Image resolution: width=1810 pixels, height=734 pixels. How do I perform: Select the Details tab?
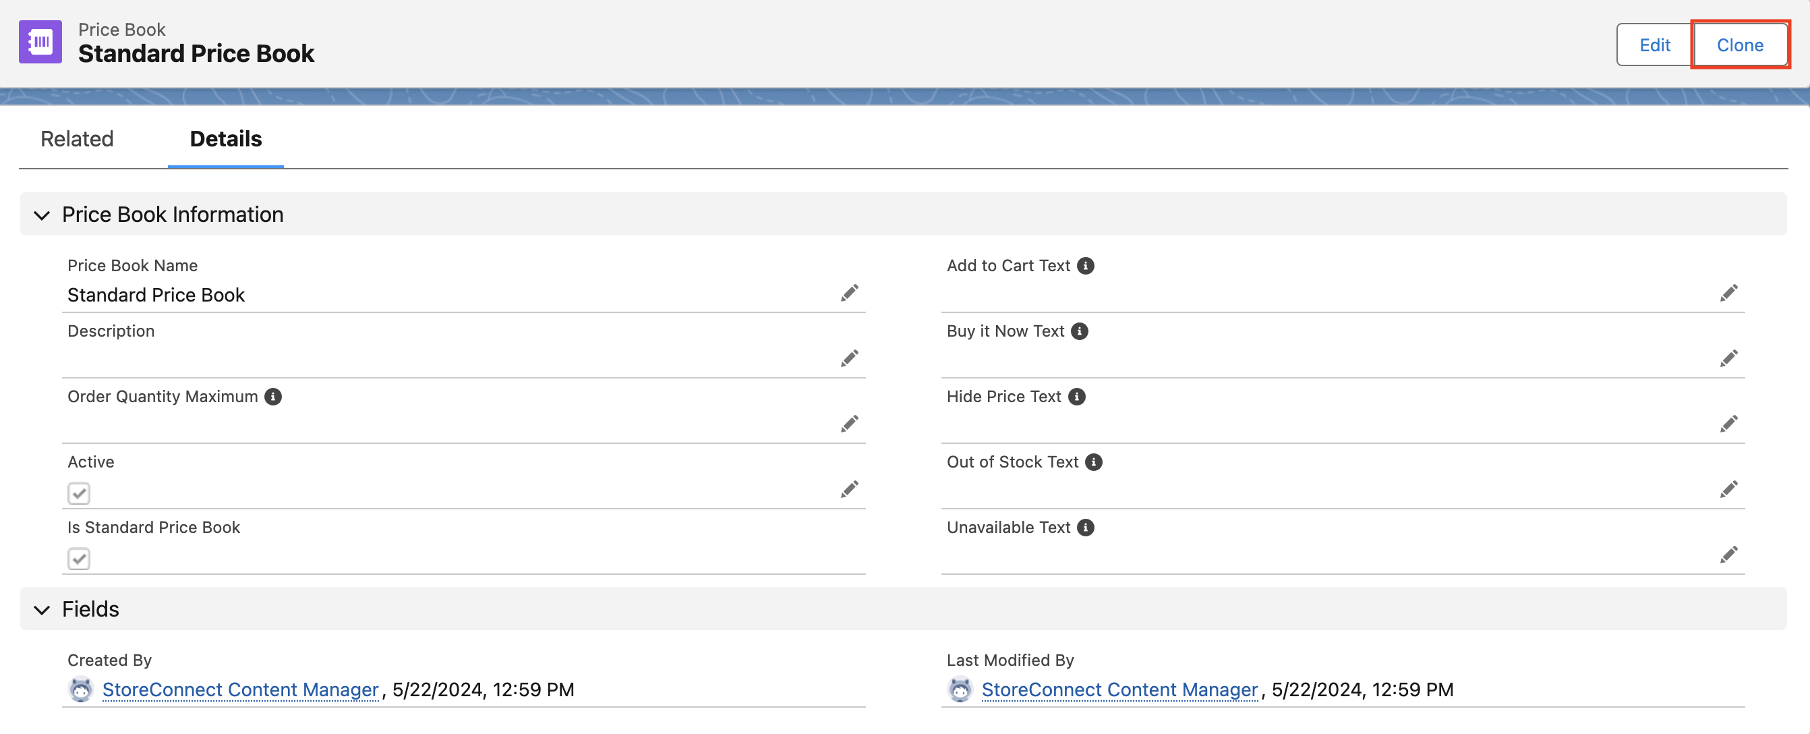pos(225,138)
